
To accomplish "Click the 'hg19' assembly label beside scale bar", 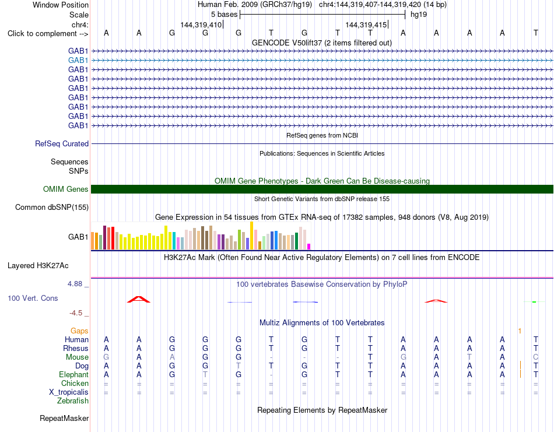I will [419, 15].
